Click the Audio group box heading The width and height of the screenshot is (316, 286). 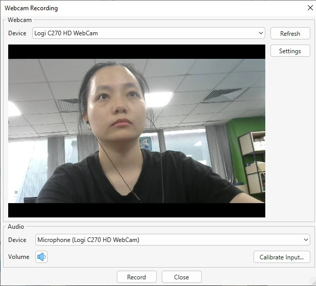coord(16,226)
